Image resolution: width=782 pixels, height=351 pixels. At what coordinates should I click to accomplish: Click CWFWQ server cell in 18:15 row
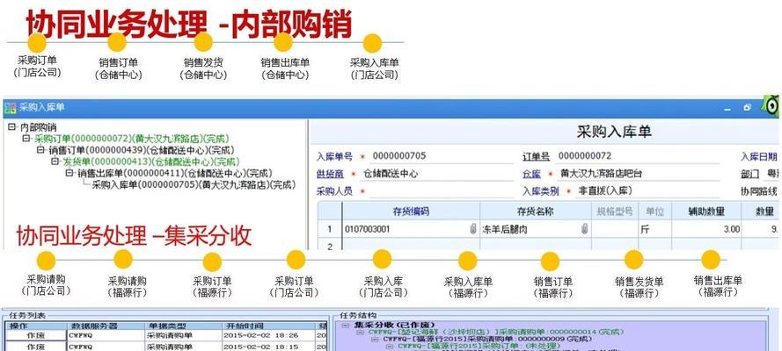105,346
